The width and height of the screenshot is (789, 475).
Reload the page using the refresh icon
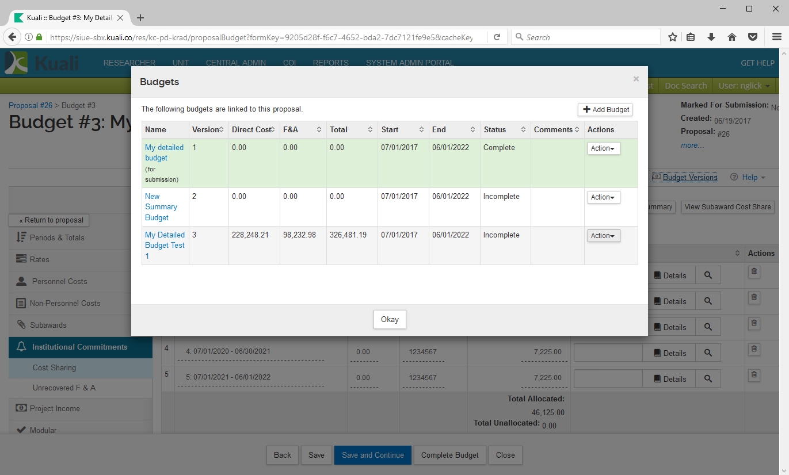(x=497, y=37)
